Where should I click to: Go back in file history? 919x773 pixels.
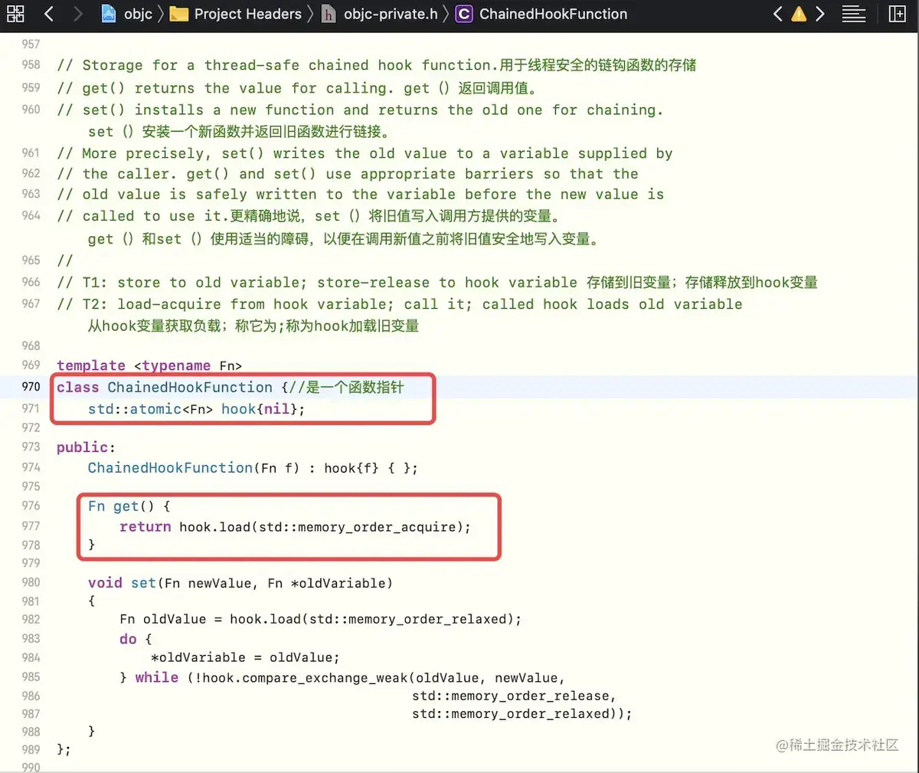coord(50,14)
